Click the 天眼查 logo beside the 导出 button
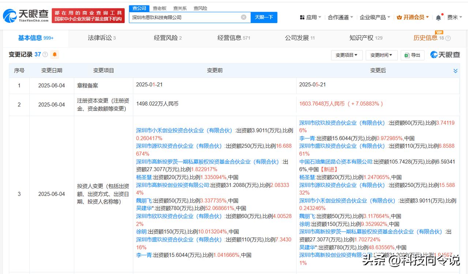 [445, 55]
